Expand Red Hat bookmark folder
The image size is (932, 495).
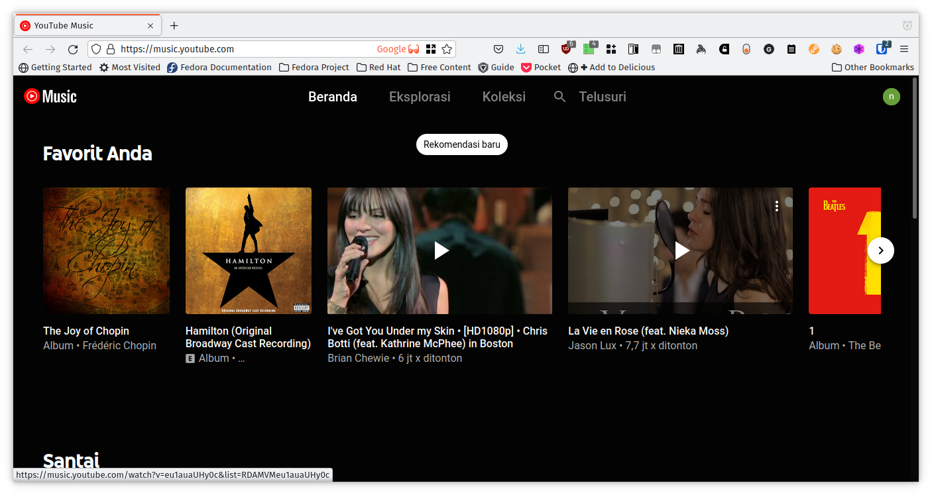(379, 67)
